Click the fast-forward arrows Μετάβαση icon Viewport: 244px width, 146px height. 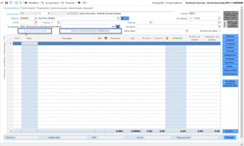tap(26, 3)
